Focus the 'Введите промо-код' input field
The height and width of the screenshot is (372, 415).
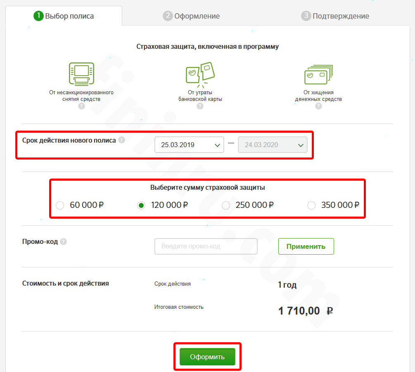(206, 246)
